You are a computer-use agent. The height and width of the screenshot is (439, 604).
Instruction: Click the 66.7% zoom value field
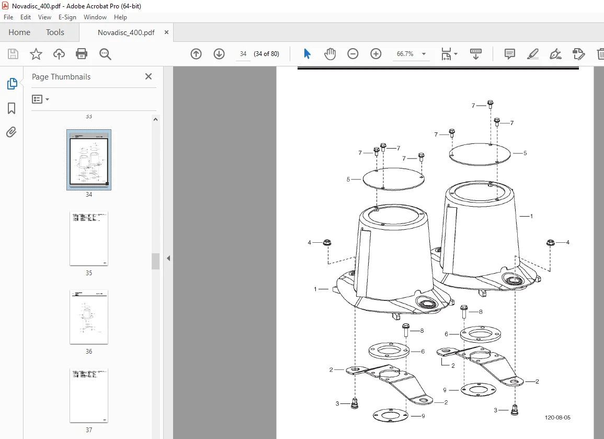tap(405, 54)
